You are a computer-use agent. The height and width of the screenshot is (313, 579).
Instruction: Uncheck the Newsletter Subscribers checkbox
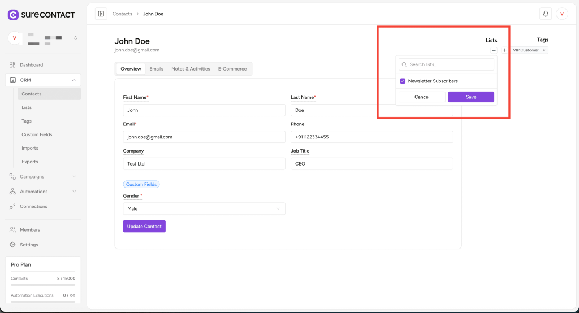403,81
